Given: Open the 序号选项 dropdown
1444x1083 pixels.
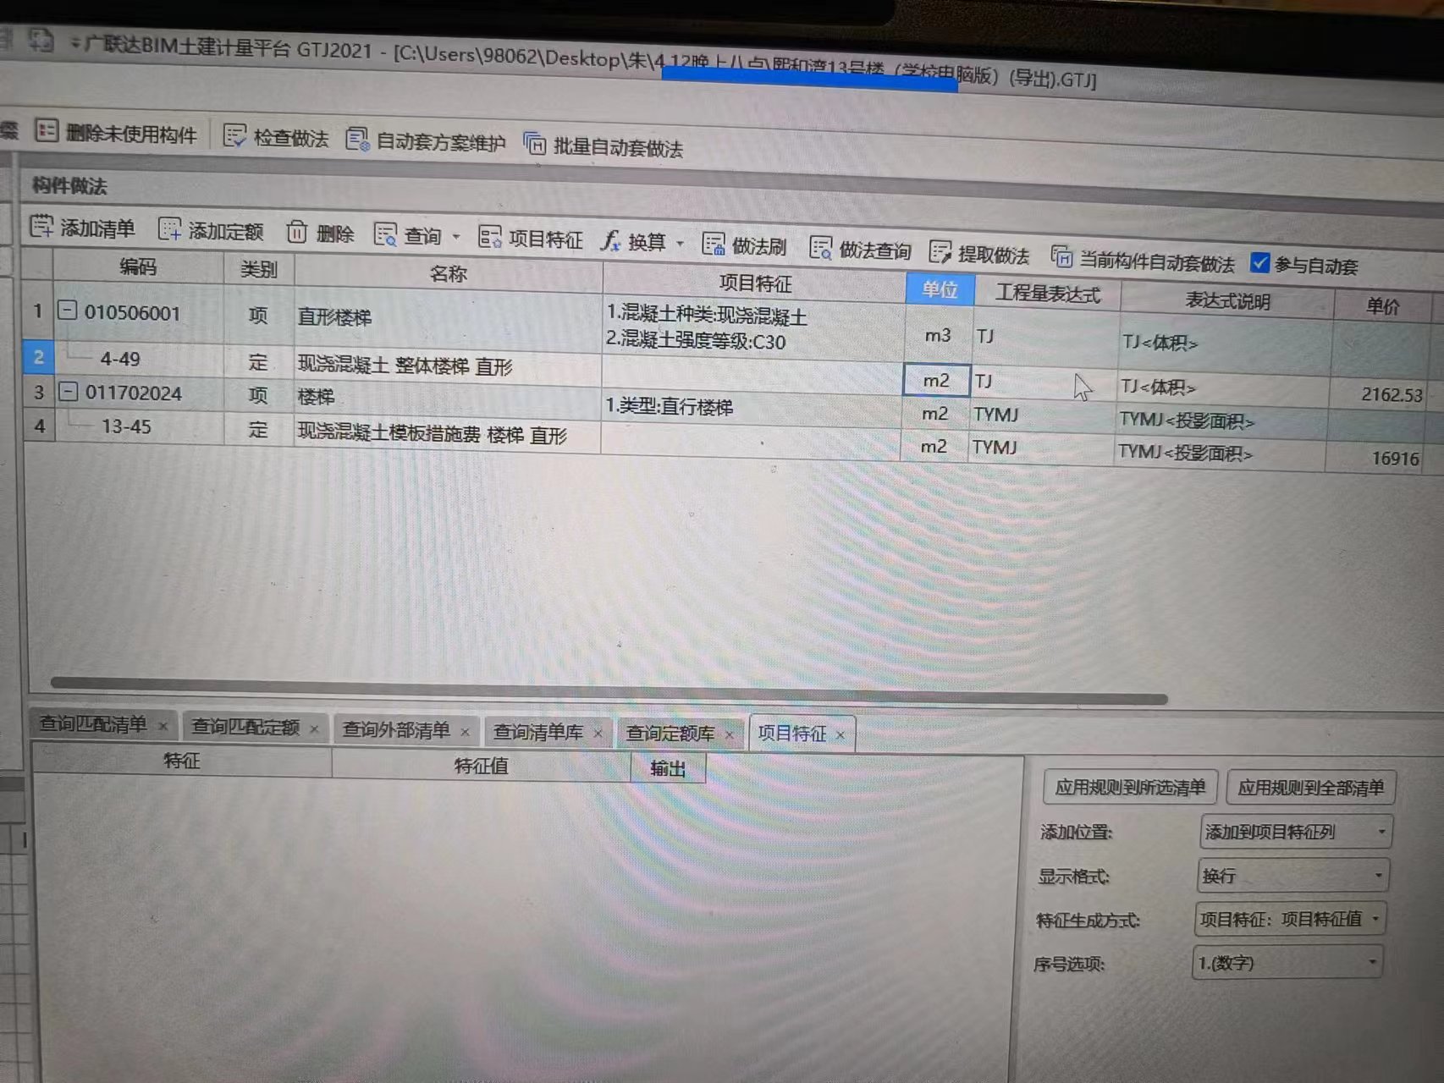Looking at the screenshot, I should point(1287,963).
